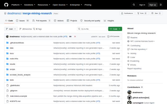This screenshot has height=104, width=167.
Task: Open the main branch selector dropdown
Action: [x=11, y=29]
